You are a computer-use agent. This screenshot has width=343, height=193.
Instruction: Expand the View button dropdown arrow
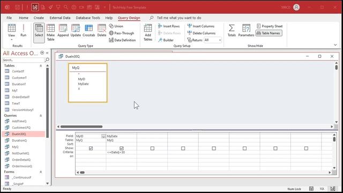(12, 40)
